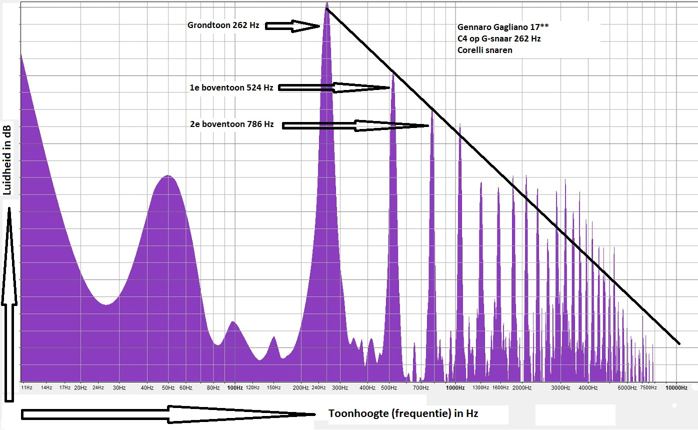Select the 500Hz tick label
Image resolution: width=698 pixels, height=430 pixels.
click(x=388, y=387)
